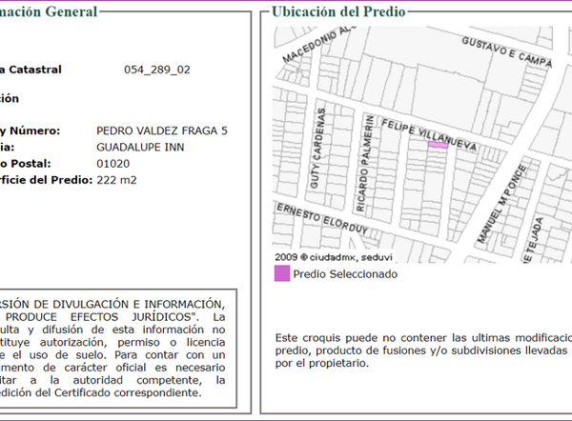The image size is (572, 421).
Task: Click the TEJADA street label on map
Action: [x=533, y=239]
